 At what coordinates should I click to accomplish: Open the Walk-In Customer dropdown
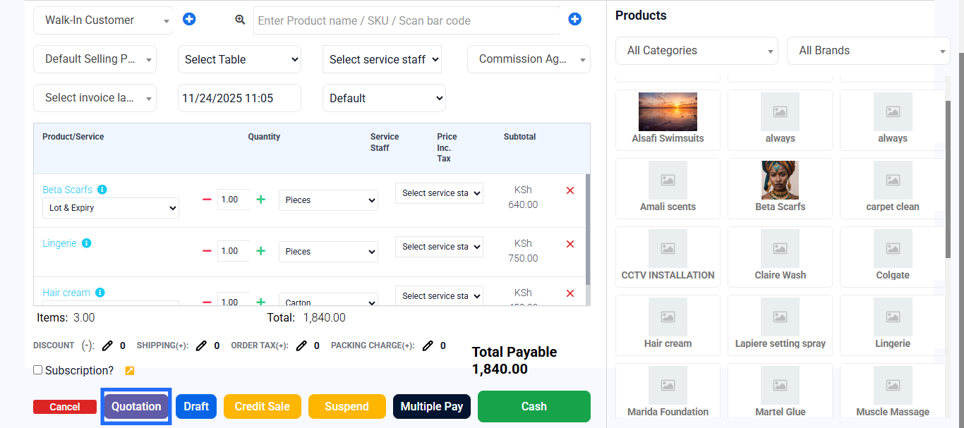click(103, 20)
